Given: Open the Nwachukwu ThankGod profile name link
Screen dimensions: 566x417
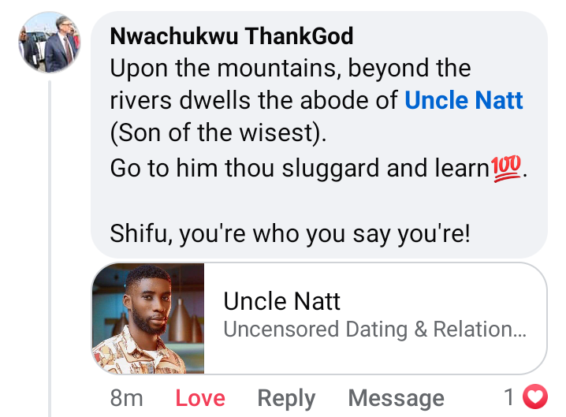Looking at the screenshot, I should (x=232, y=36).
